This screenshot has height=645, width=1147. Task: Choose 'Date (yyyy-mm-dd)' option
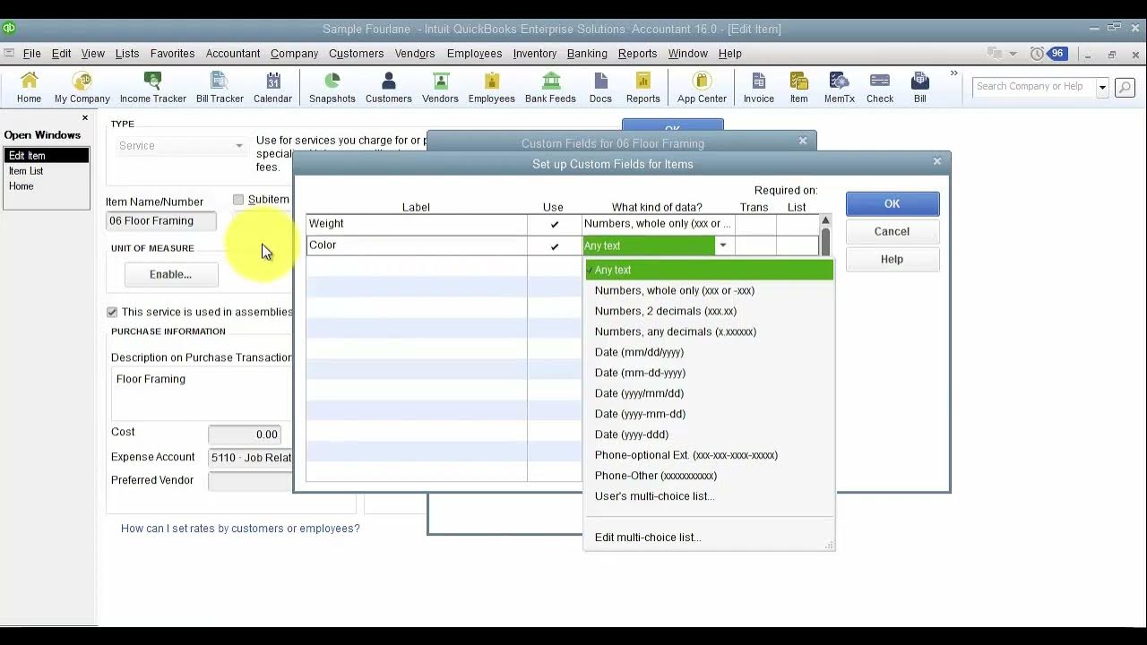click(x=709, y=414)
